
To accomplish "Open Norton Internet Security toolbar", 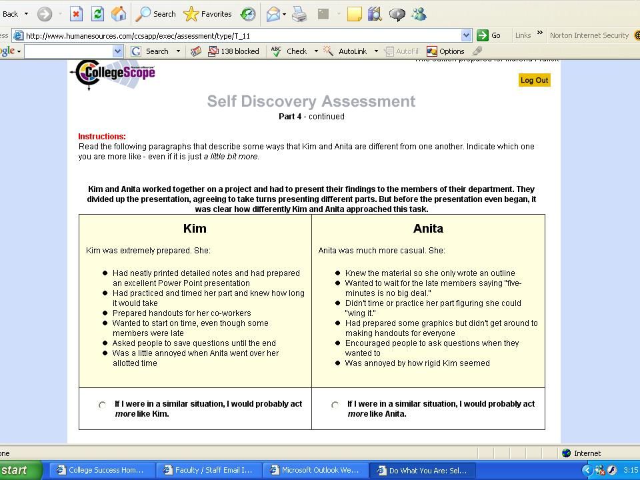I will coord(589,35).
